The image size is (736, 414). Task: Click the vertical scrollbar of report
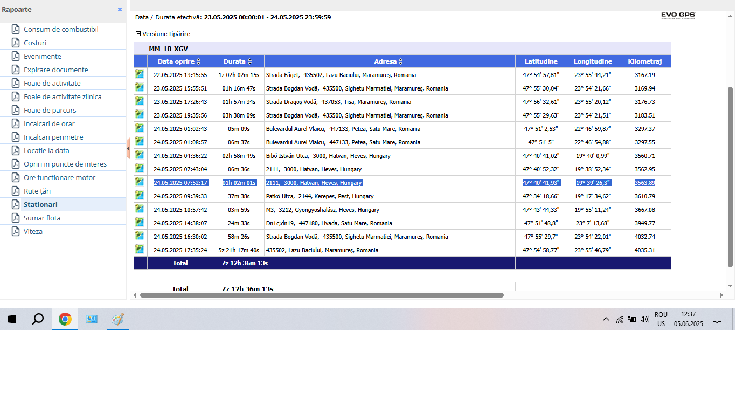pos(731,183)
